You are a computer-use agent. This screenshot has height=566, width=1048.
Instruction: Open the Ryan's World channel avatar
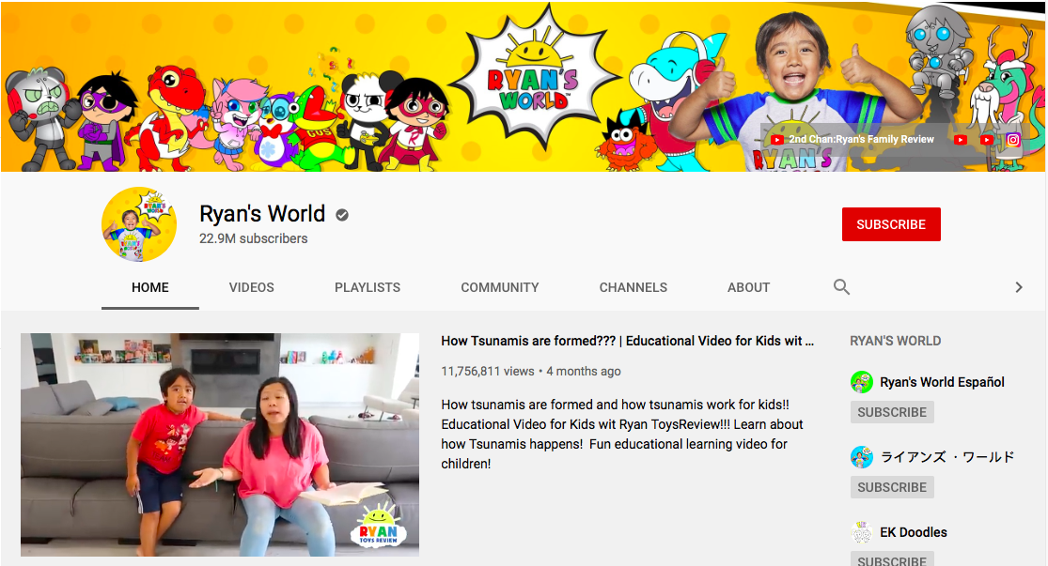(139, 224)
